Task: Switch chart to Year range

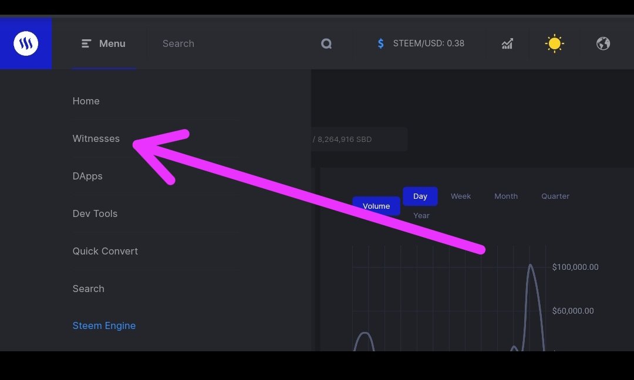Action: pyautogui.click(x=421, y=216)
